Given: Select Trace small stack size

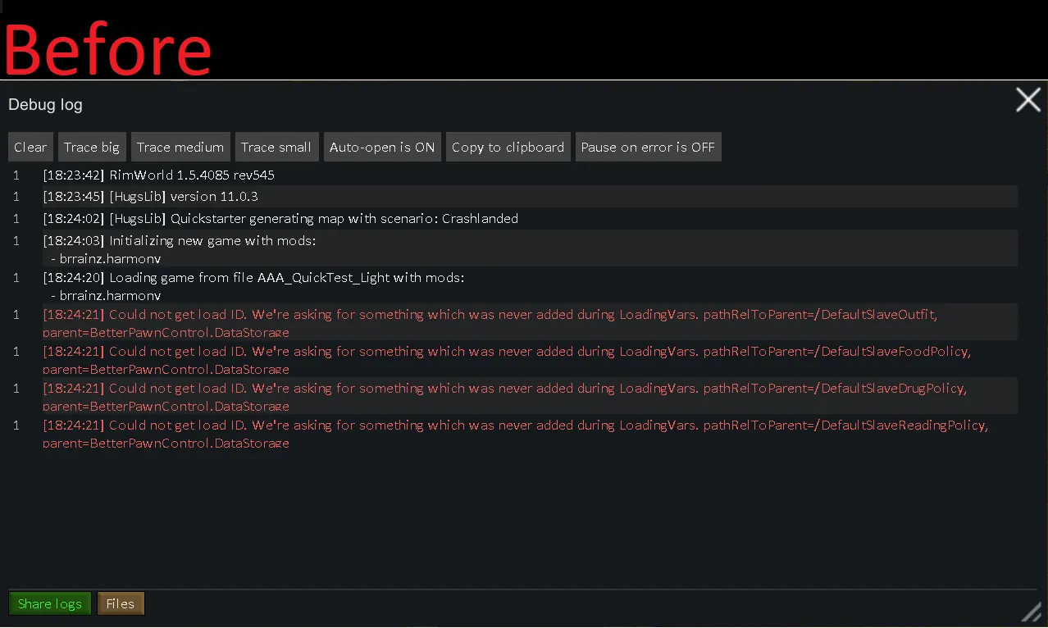Looking at the screenshot, I should (x=276, y=148).
